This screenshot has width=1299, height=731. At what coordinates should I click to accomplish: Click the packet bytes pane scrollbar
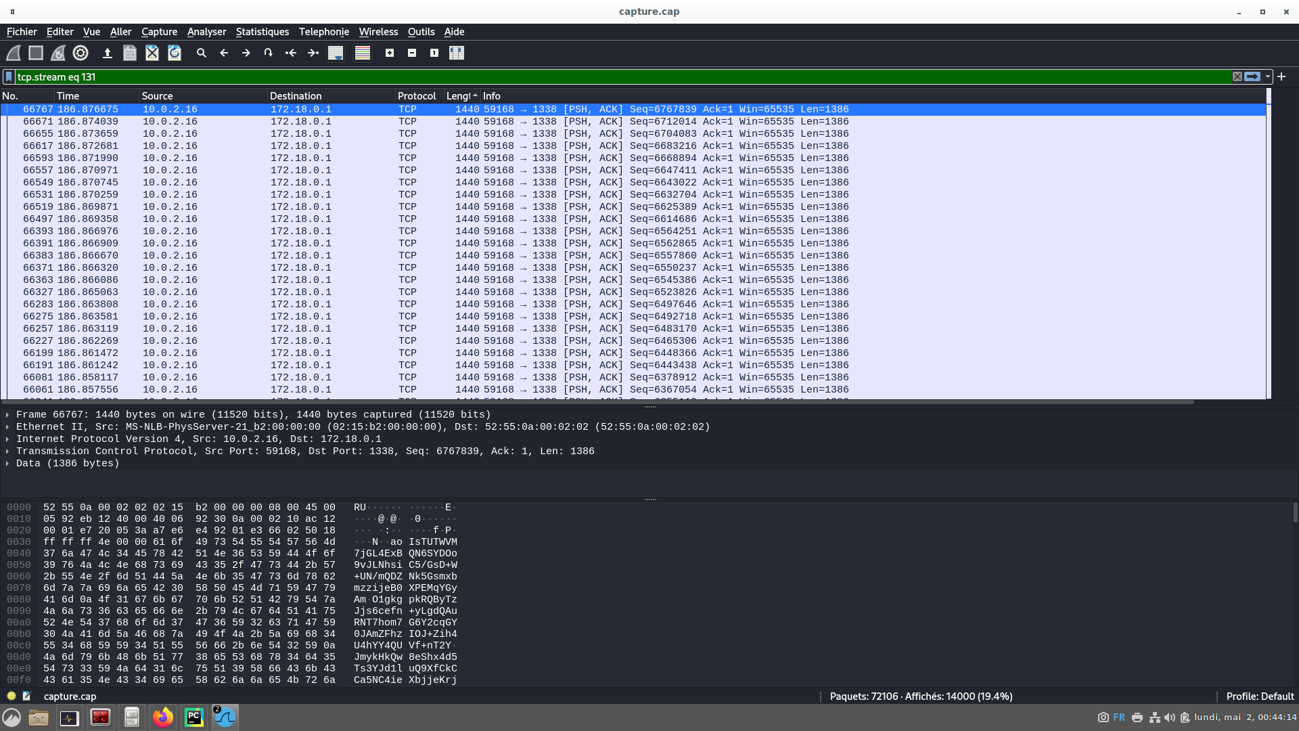coord(1295,512)
